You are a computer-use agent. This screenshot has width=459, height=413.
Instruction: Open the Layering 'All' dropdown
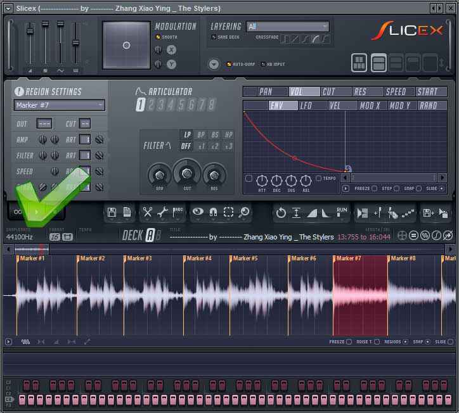(x=288, y=27)
